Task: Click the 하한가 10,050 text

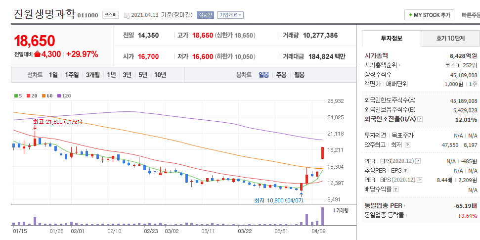Action: click(235, 56)
